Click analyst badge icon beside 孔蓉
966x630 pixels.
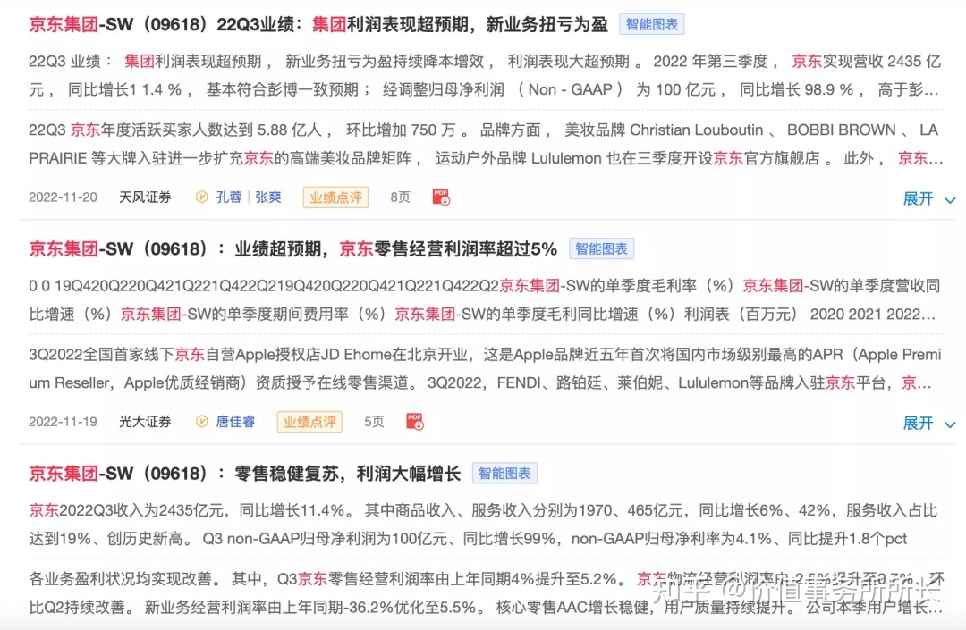[202, 197]
